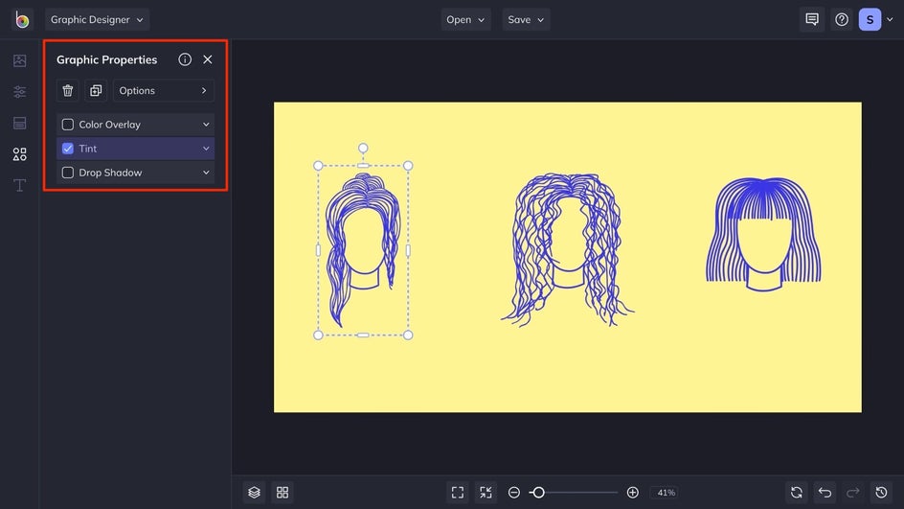Delete the selected graphic with trash icon
Image resolution: width=904 pixels, height=509 pixels.
(68, 91)
